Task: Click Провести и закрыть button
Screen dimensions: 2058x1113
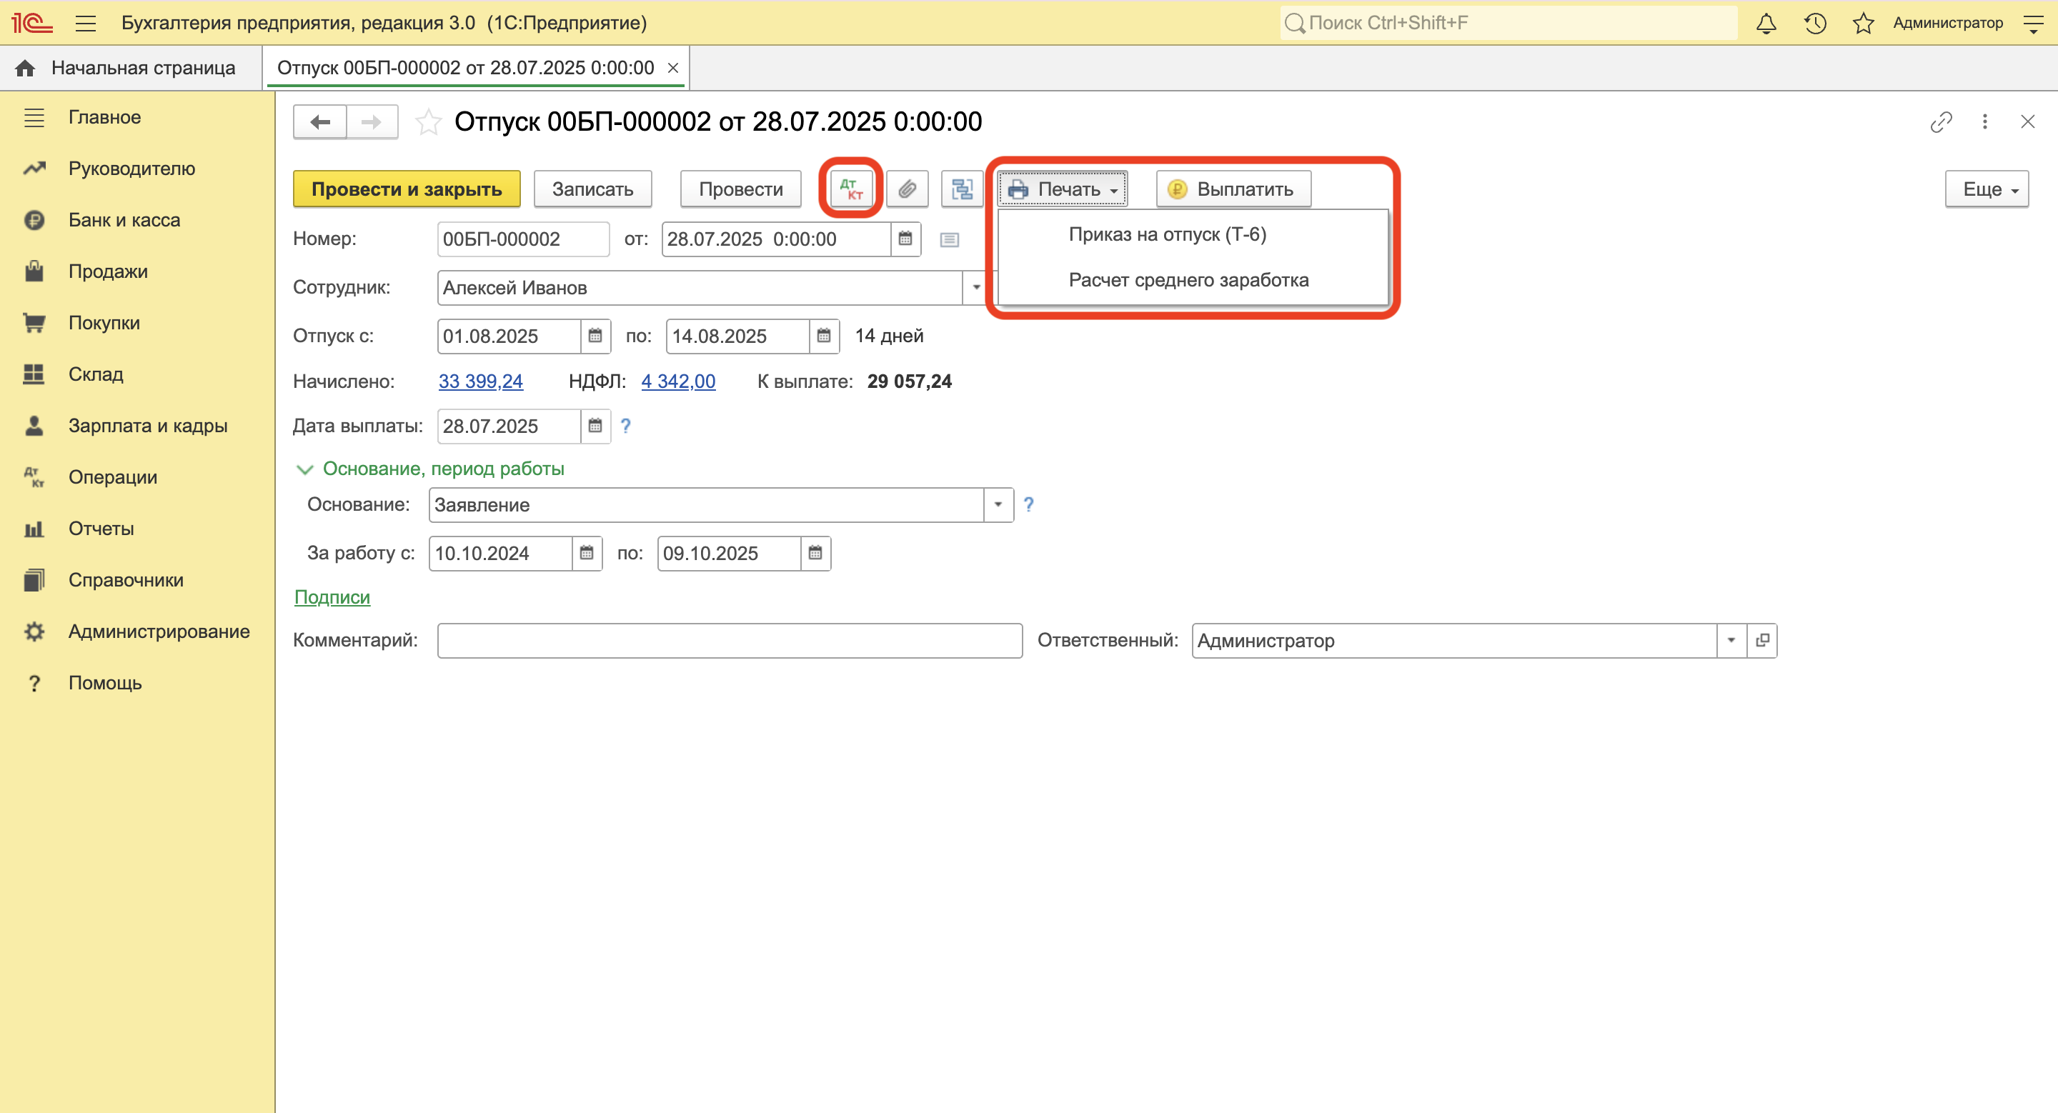Action: pos(407,189)
